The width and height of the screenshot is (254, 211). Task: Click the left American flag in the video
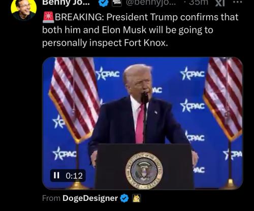tap(75, 100)
